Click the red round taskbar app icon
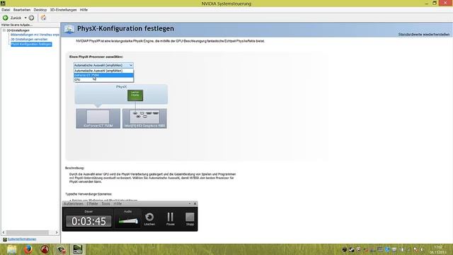This screenshot has height=255, width=453. 45,249
